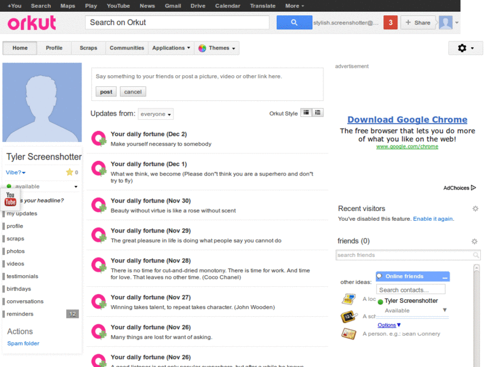Click the fortune icon for Nov 29
Viewport: 490px width, 367px height.
[x=99, y=235]
